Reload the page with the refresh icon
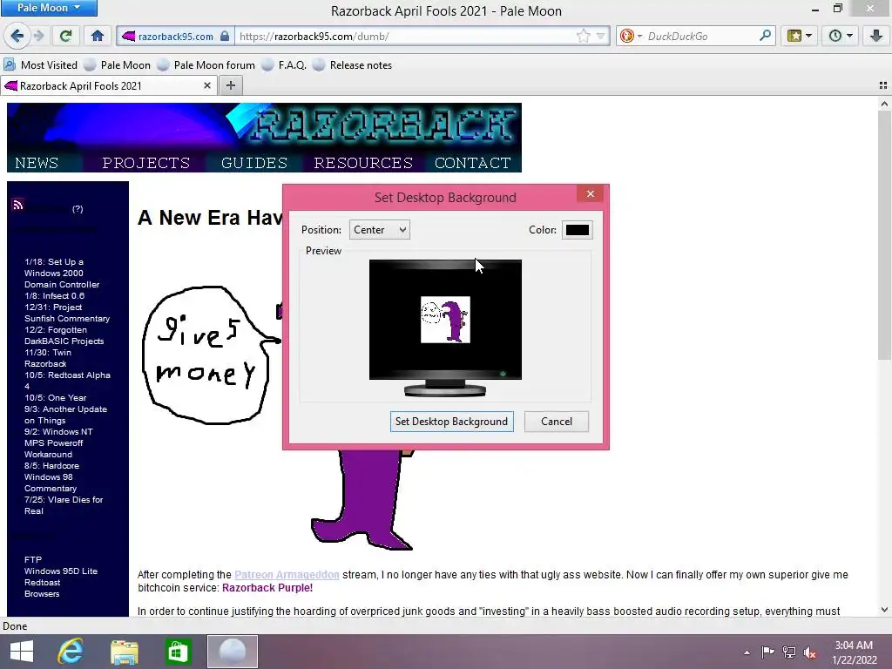892x669 pixels. pyautogui.click(x=66, y=36)
